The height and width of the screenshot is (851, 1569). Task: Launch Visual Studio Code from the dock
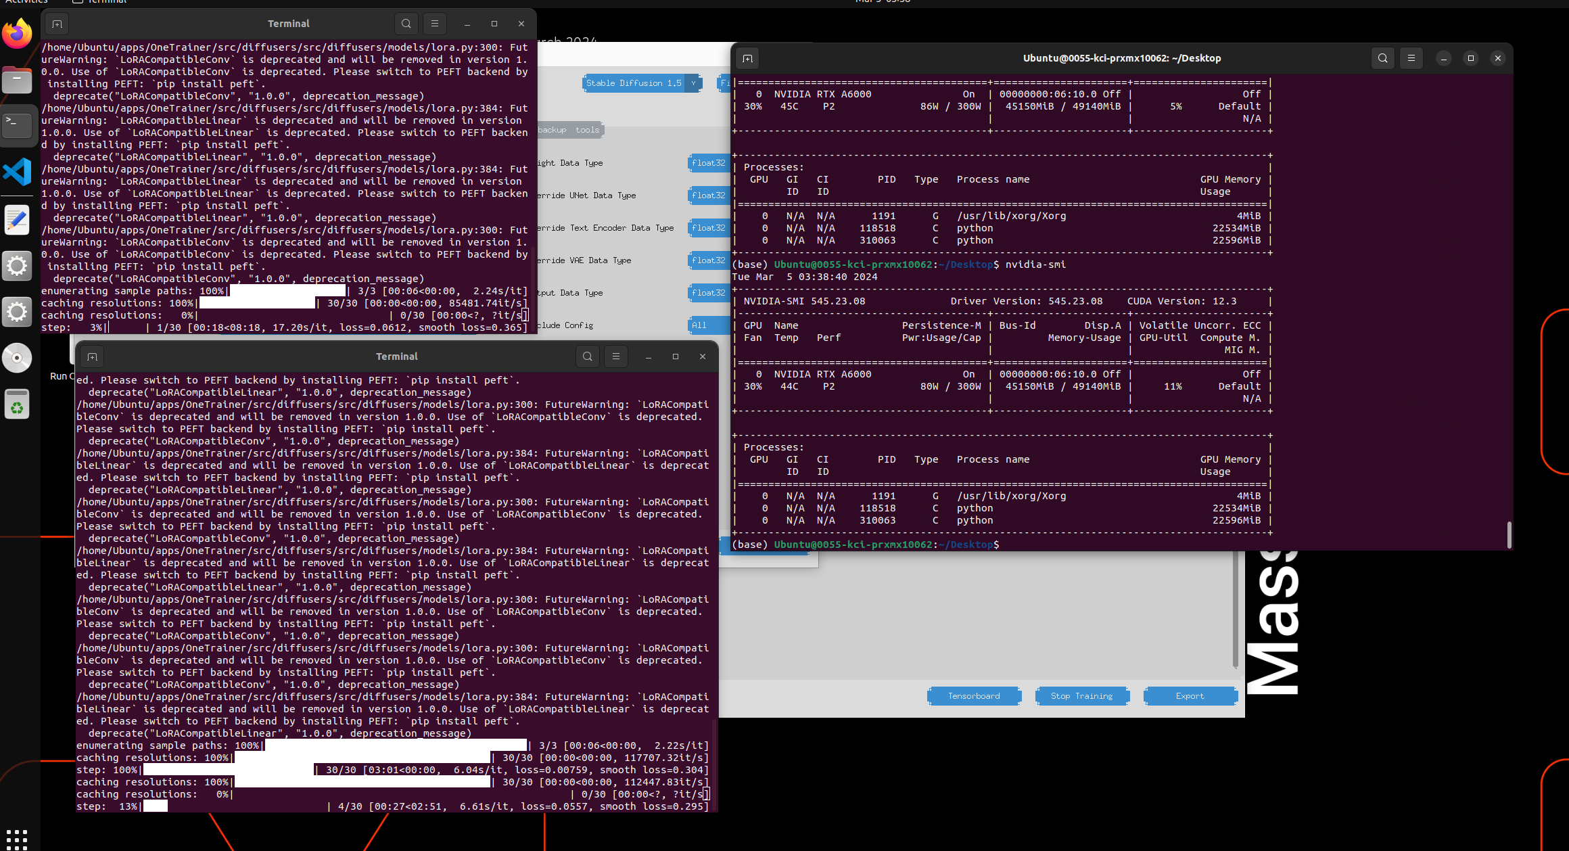pos(18,172)
